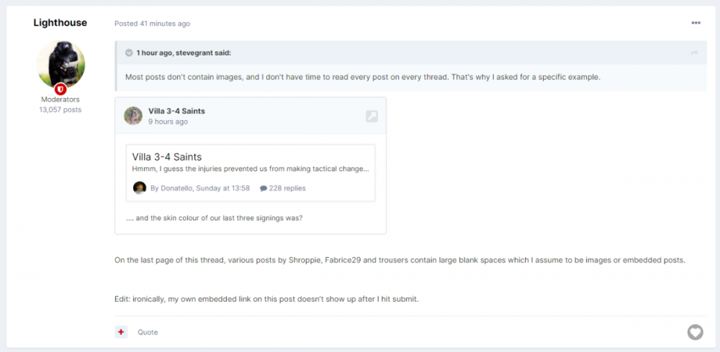Open the 228 replies link
Viewport: 720px width, 352px height.
pos(287,189)
